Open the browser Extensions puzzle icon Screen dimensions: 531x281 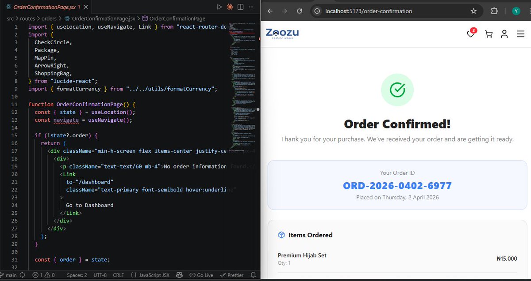click(x=494, y=11)
